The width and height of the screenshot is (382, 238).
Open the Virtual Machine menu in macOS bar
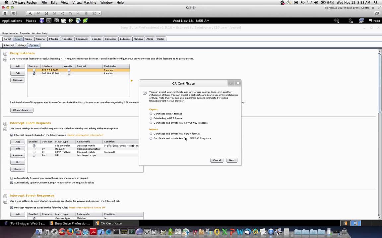coord(84,2)
